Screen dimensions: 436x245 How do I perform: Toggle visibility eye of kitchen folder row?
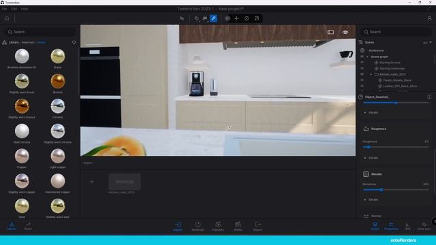click(x=362, y=74)
